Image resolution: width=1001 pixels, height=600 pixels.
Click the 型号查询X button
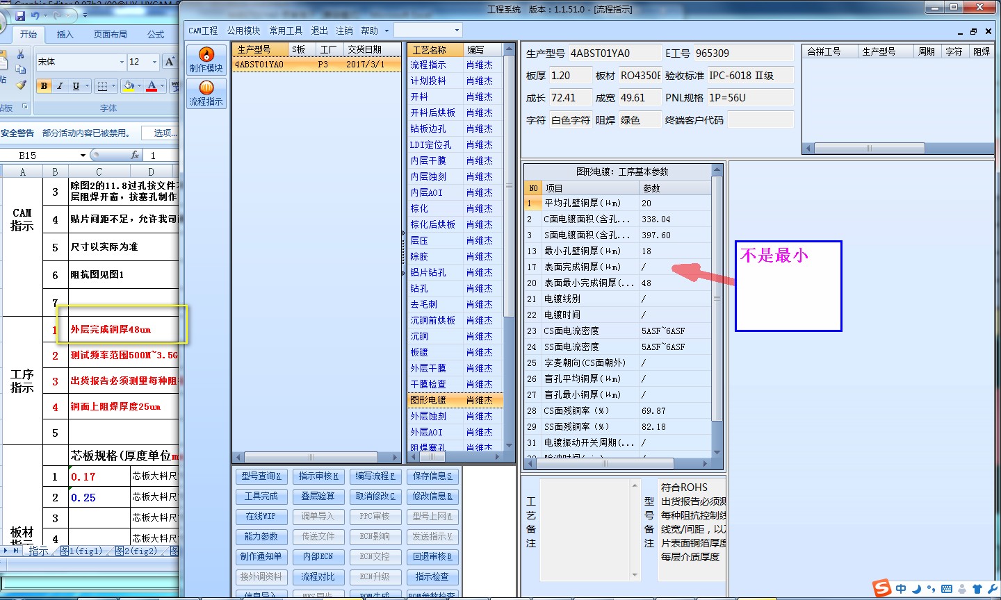pos(261,476)
